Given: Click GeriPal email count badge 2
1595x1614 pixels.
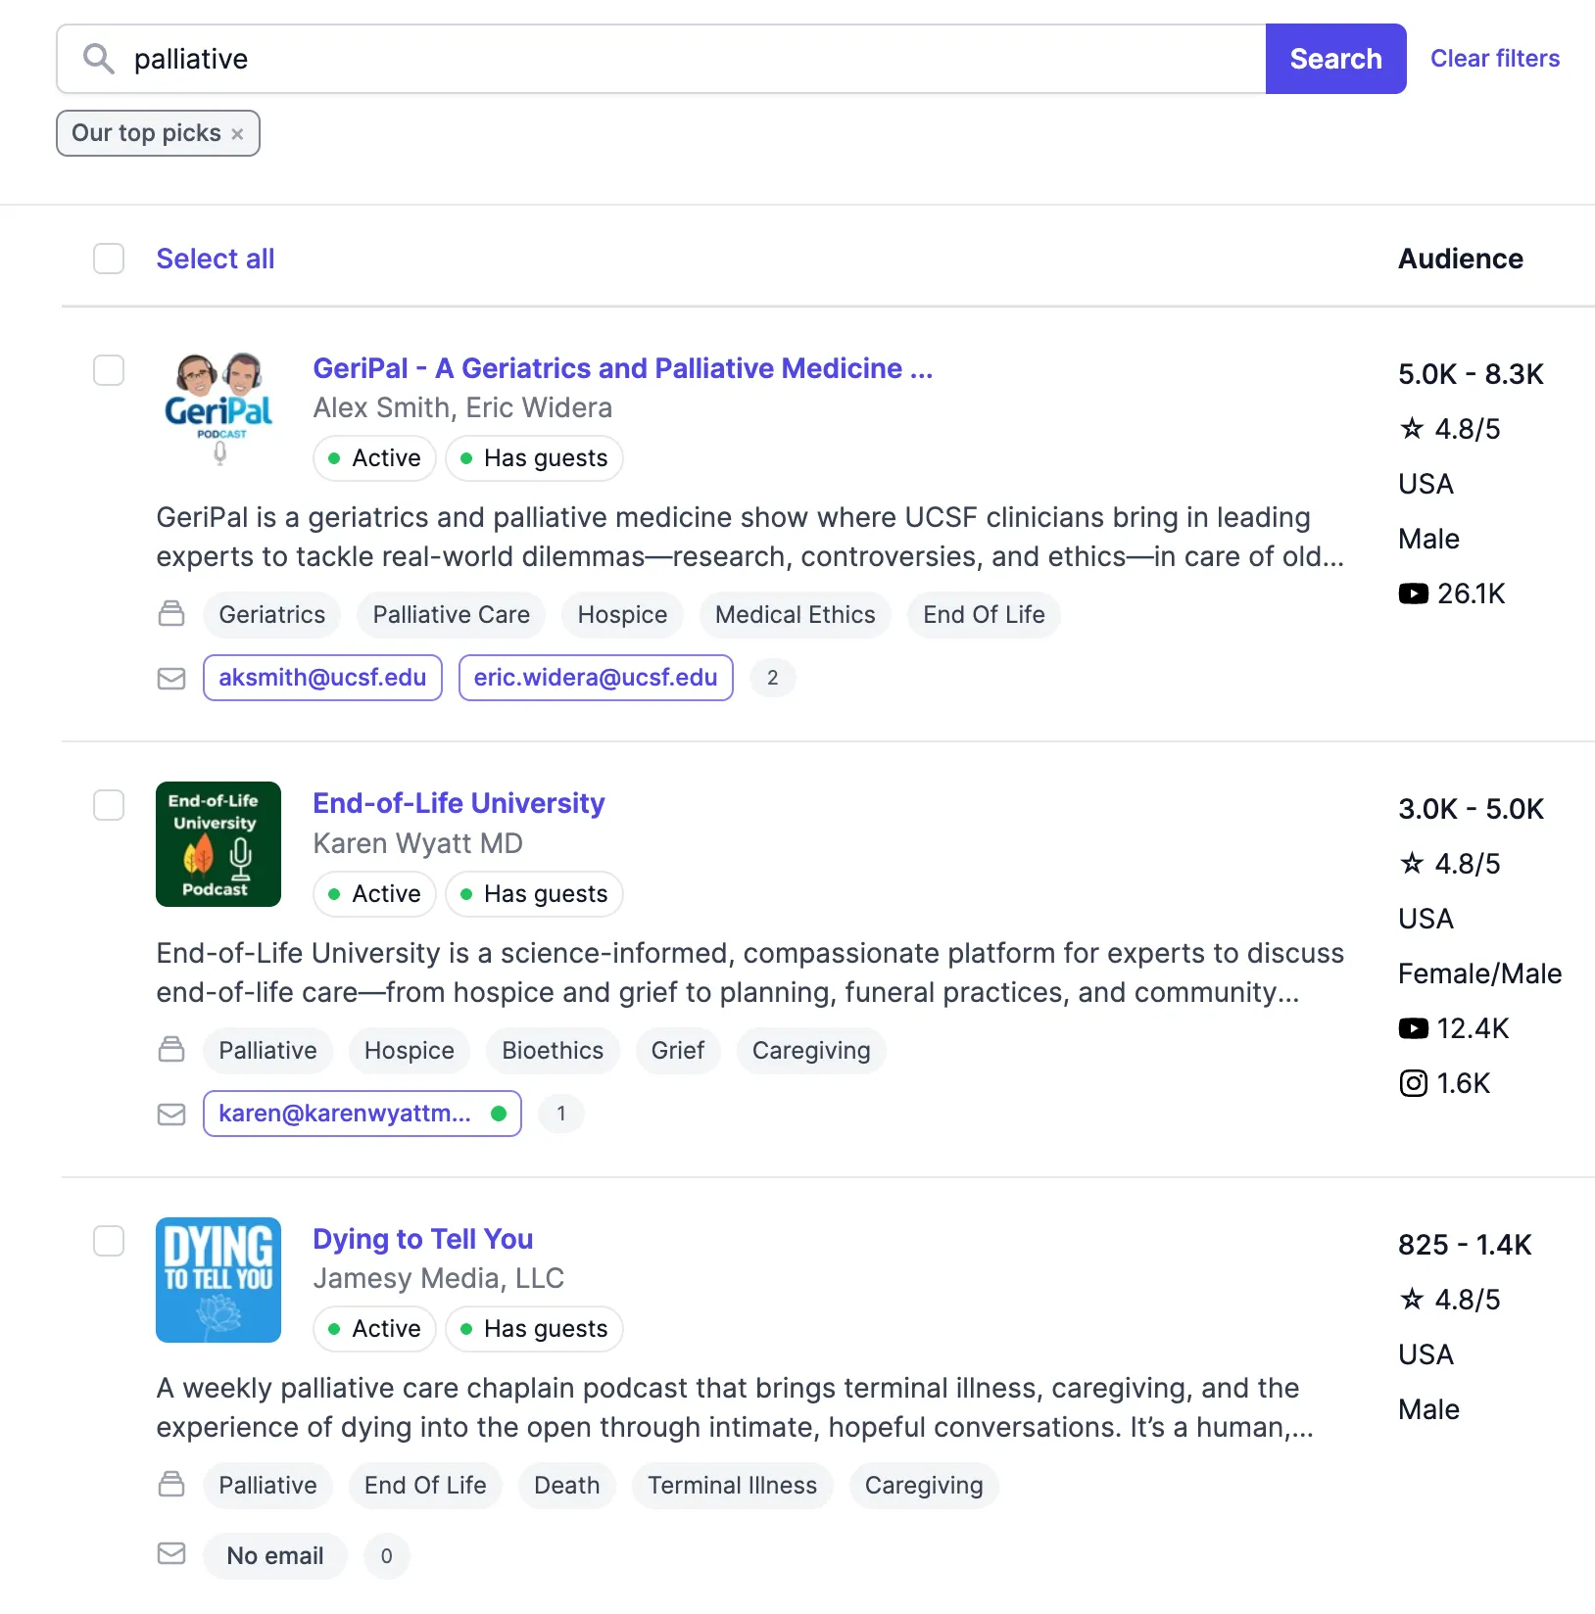Looking at the screenshot, I should 773,678.
